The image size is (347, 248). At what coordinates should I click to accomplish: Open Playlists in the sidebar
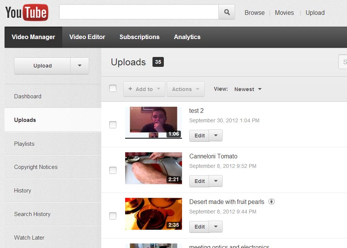click(x=53, y=144)
